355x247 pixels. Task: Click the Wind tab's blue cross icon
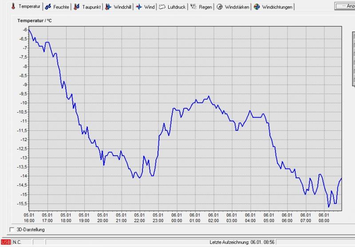[138, 7]
